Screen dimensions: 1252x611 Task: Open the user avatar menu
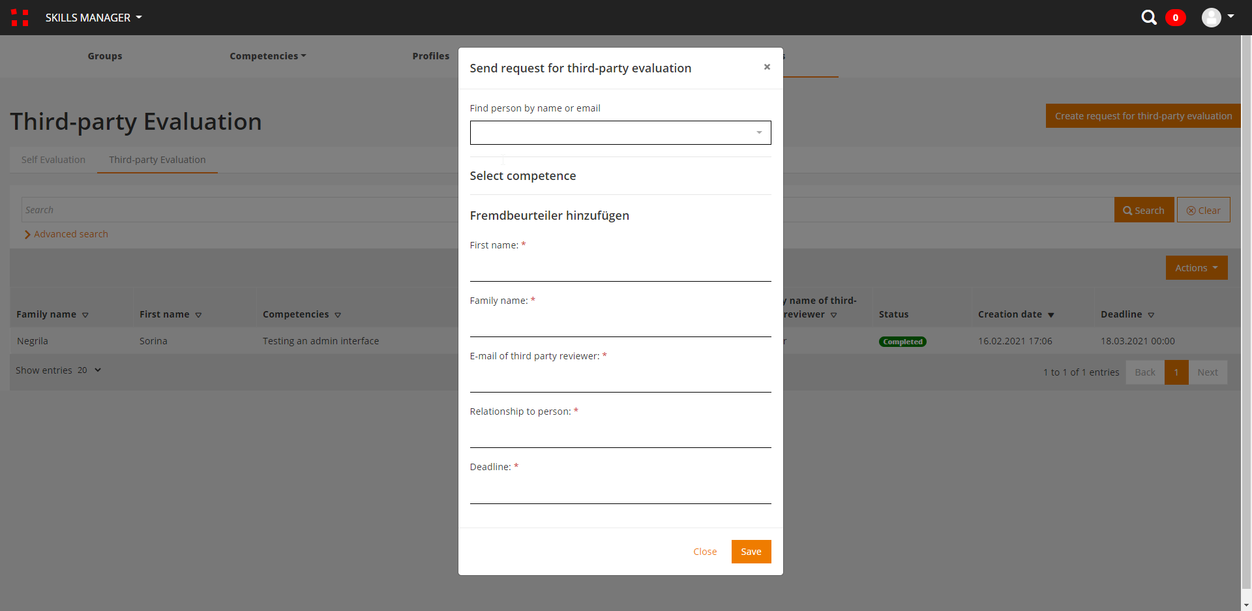tap(1217, 18)
